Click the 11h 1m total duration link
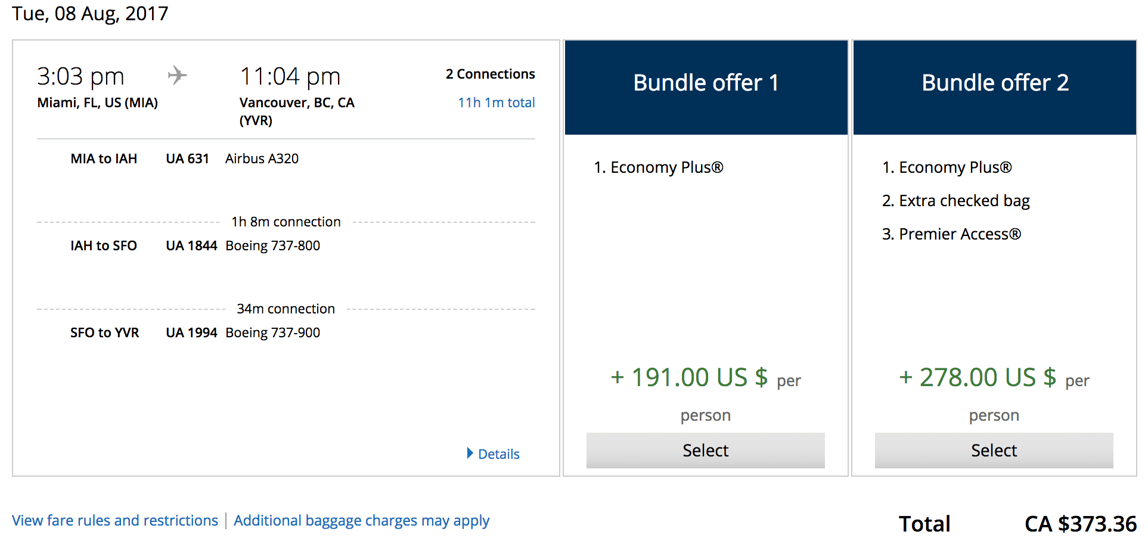The width and height of the screenshot is (1148, 553). (x=496, y=102)
